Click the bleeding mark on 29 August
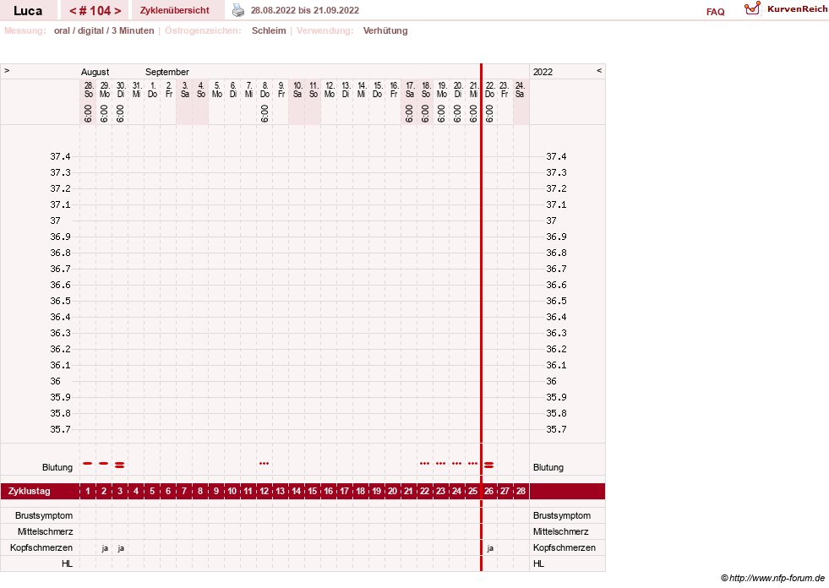The image size is (829, 588). 104,463
